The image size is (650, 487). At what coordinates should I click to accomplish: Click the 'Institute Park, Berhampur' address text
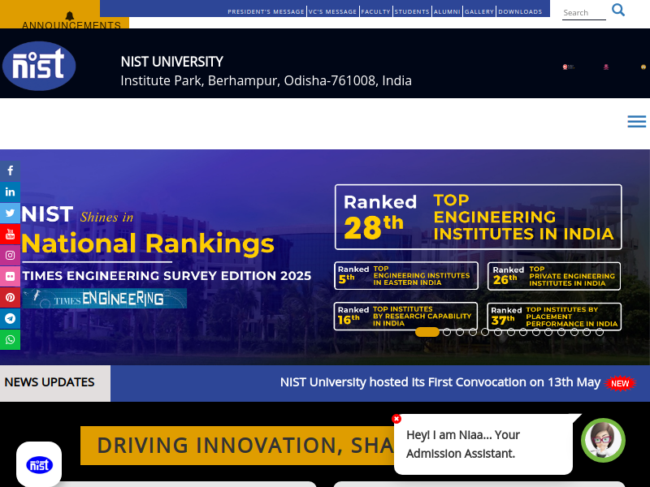266,80
